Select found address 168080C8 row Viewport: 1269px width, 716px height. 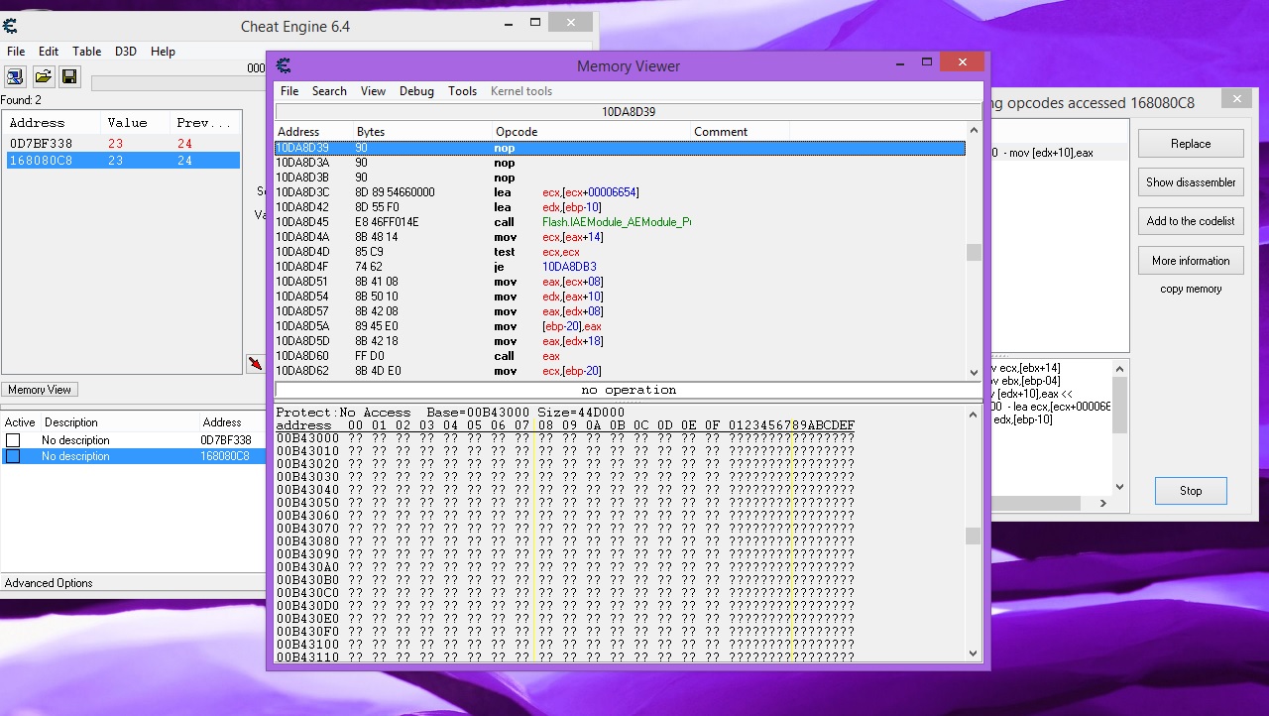pyautogui.click(x=123, y=161)
